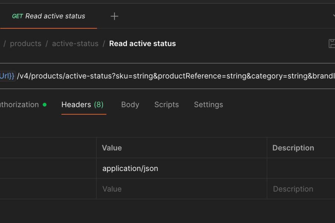This screenshot has height=223, width=335.
Task: Switch to the Authorization tab
Action: tap(19, 104)
